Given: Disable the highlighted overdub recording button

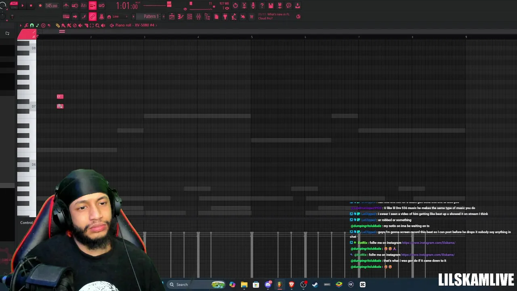Looking at the screenshot, I should coord(92,6).
